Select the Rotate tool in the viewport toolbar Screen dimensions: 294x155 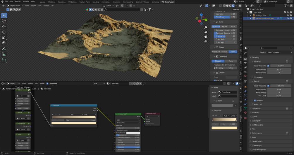click(4, 32)
